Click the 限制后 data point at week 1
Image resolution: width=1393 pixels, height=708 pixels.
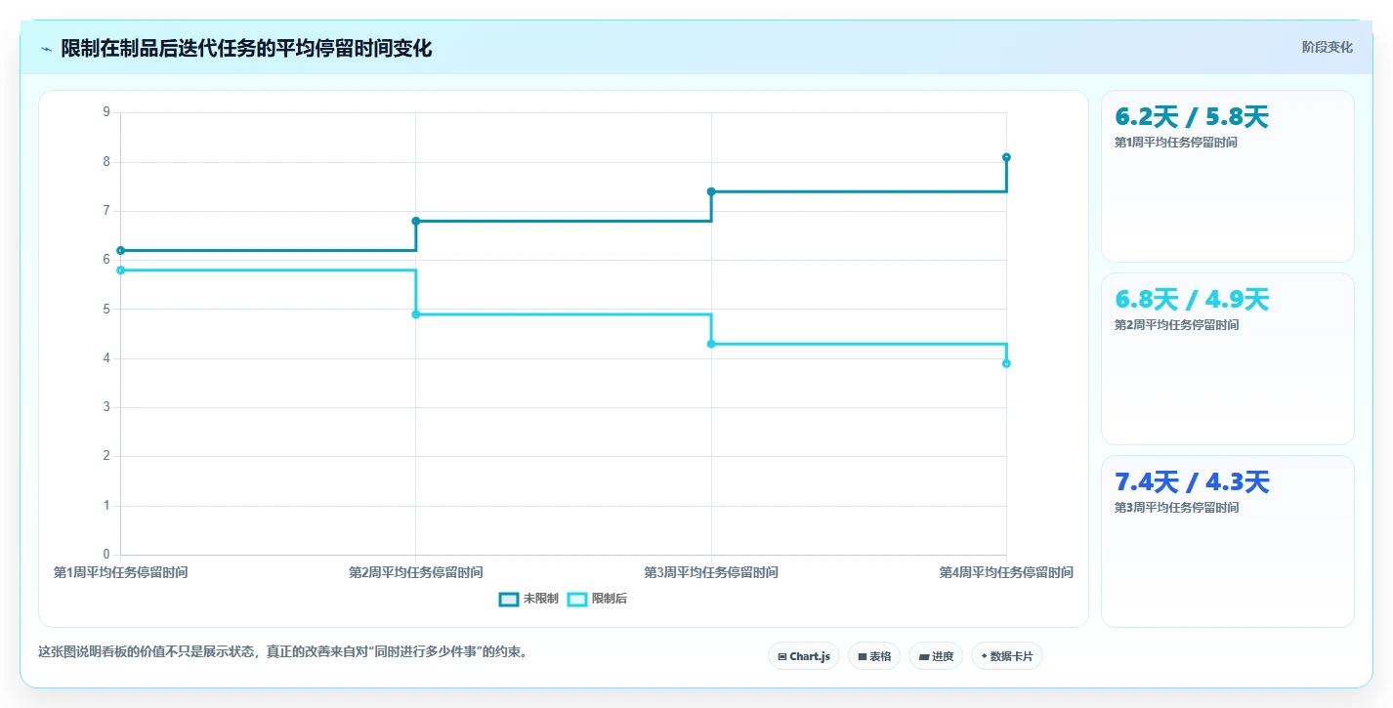(120, 270)
